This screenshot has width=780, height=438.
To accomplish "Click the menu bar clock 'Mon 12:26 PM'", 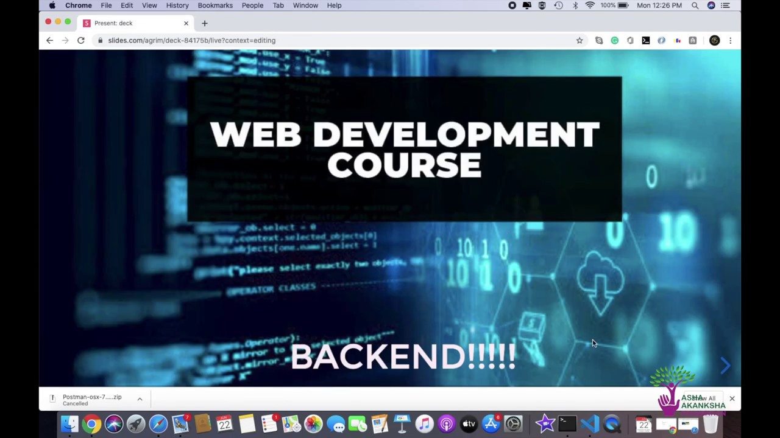I will coord(659,5).
